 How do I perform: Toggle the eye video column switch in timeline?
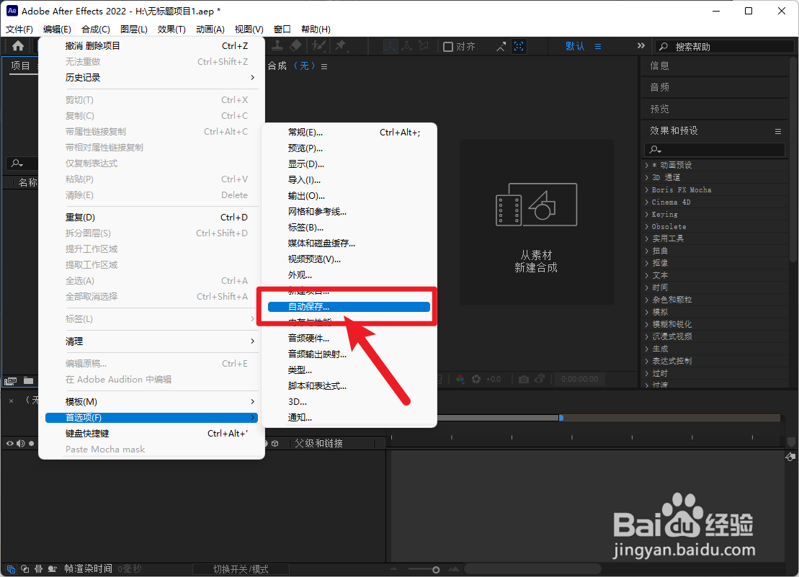[x=9, y=444]
